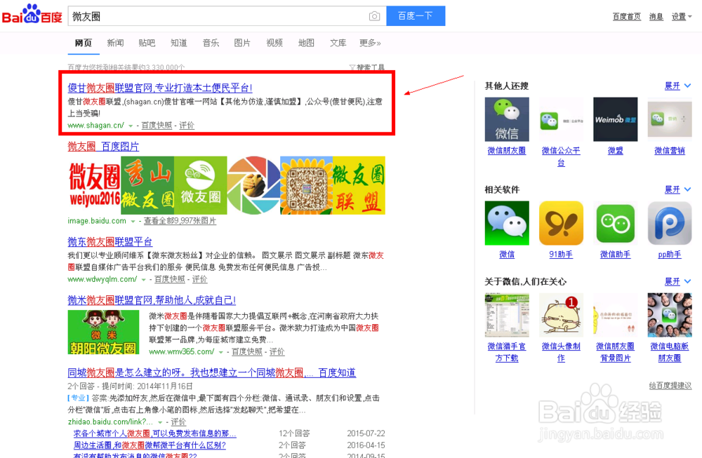
Task: Click 百度快照 under www.wmv365.com result
Action: [247, 351]
